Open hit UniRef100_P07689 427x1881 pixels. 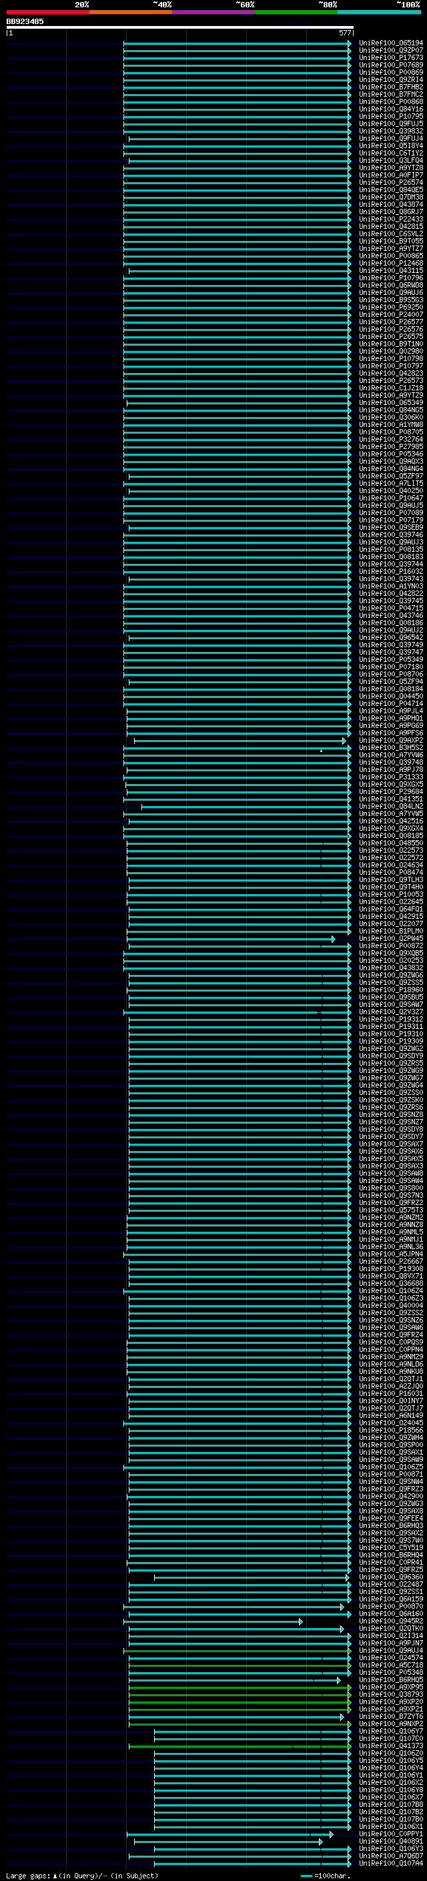[x=391, y=65]
